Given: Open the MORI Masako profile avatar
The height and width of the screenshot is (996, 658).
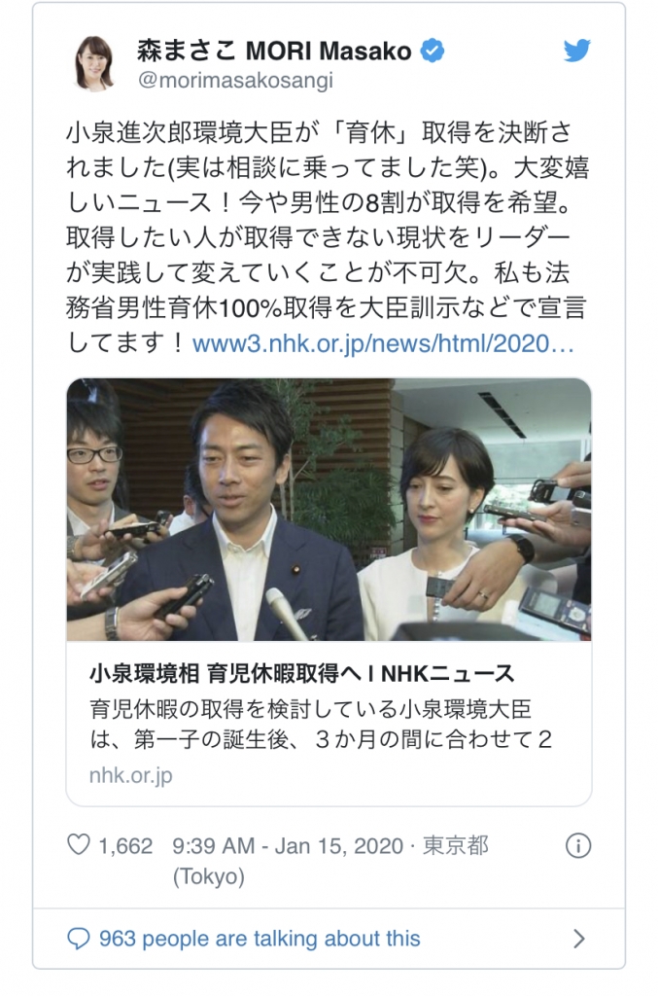Looking at the screenshot, I should tap(95, 63).
